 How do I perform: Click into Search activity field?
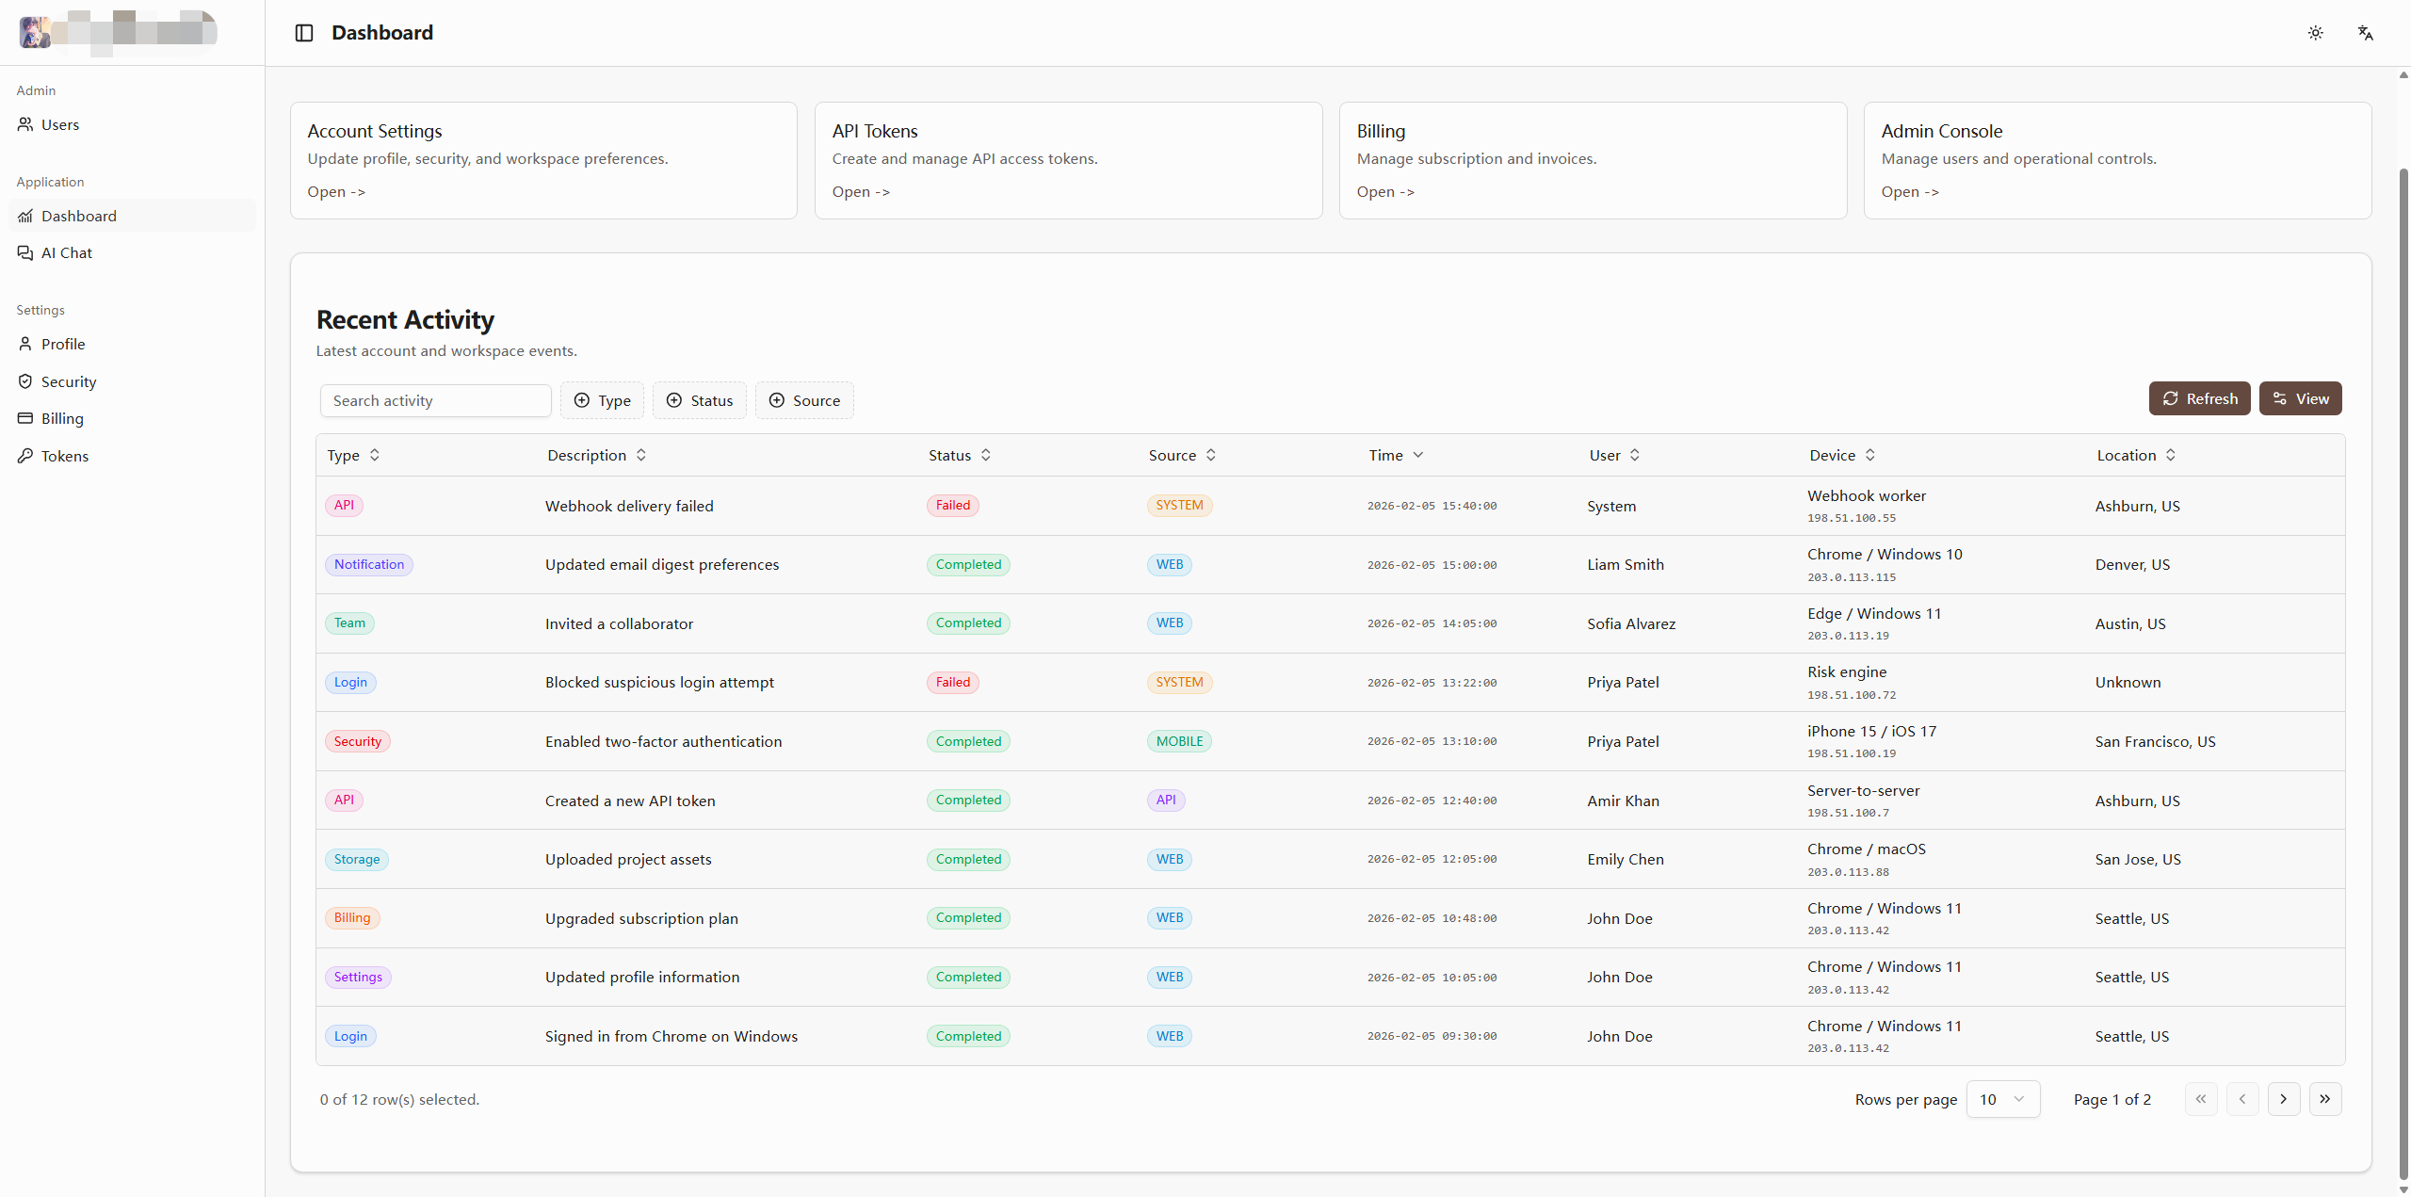[x=435, y=400]
